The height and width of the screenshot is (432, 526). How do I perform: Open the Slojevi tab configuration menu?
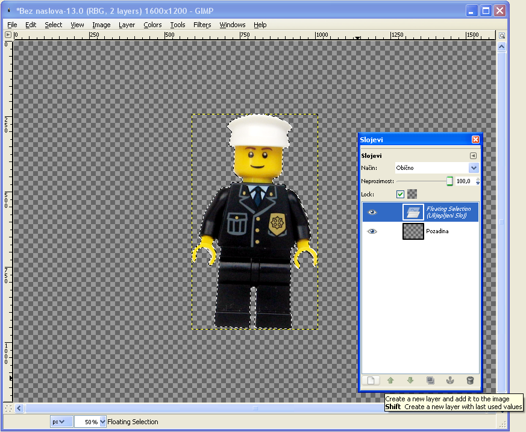point(473,155)
